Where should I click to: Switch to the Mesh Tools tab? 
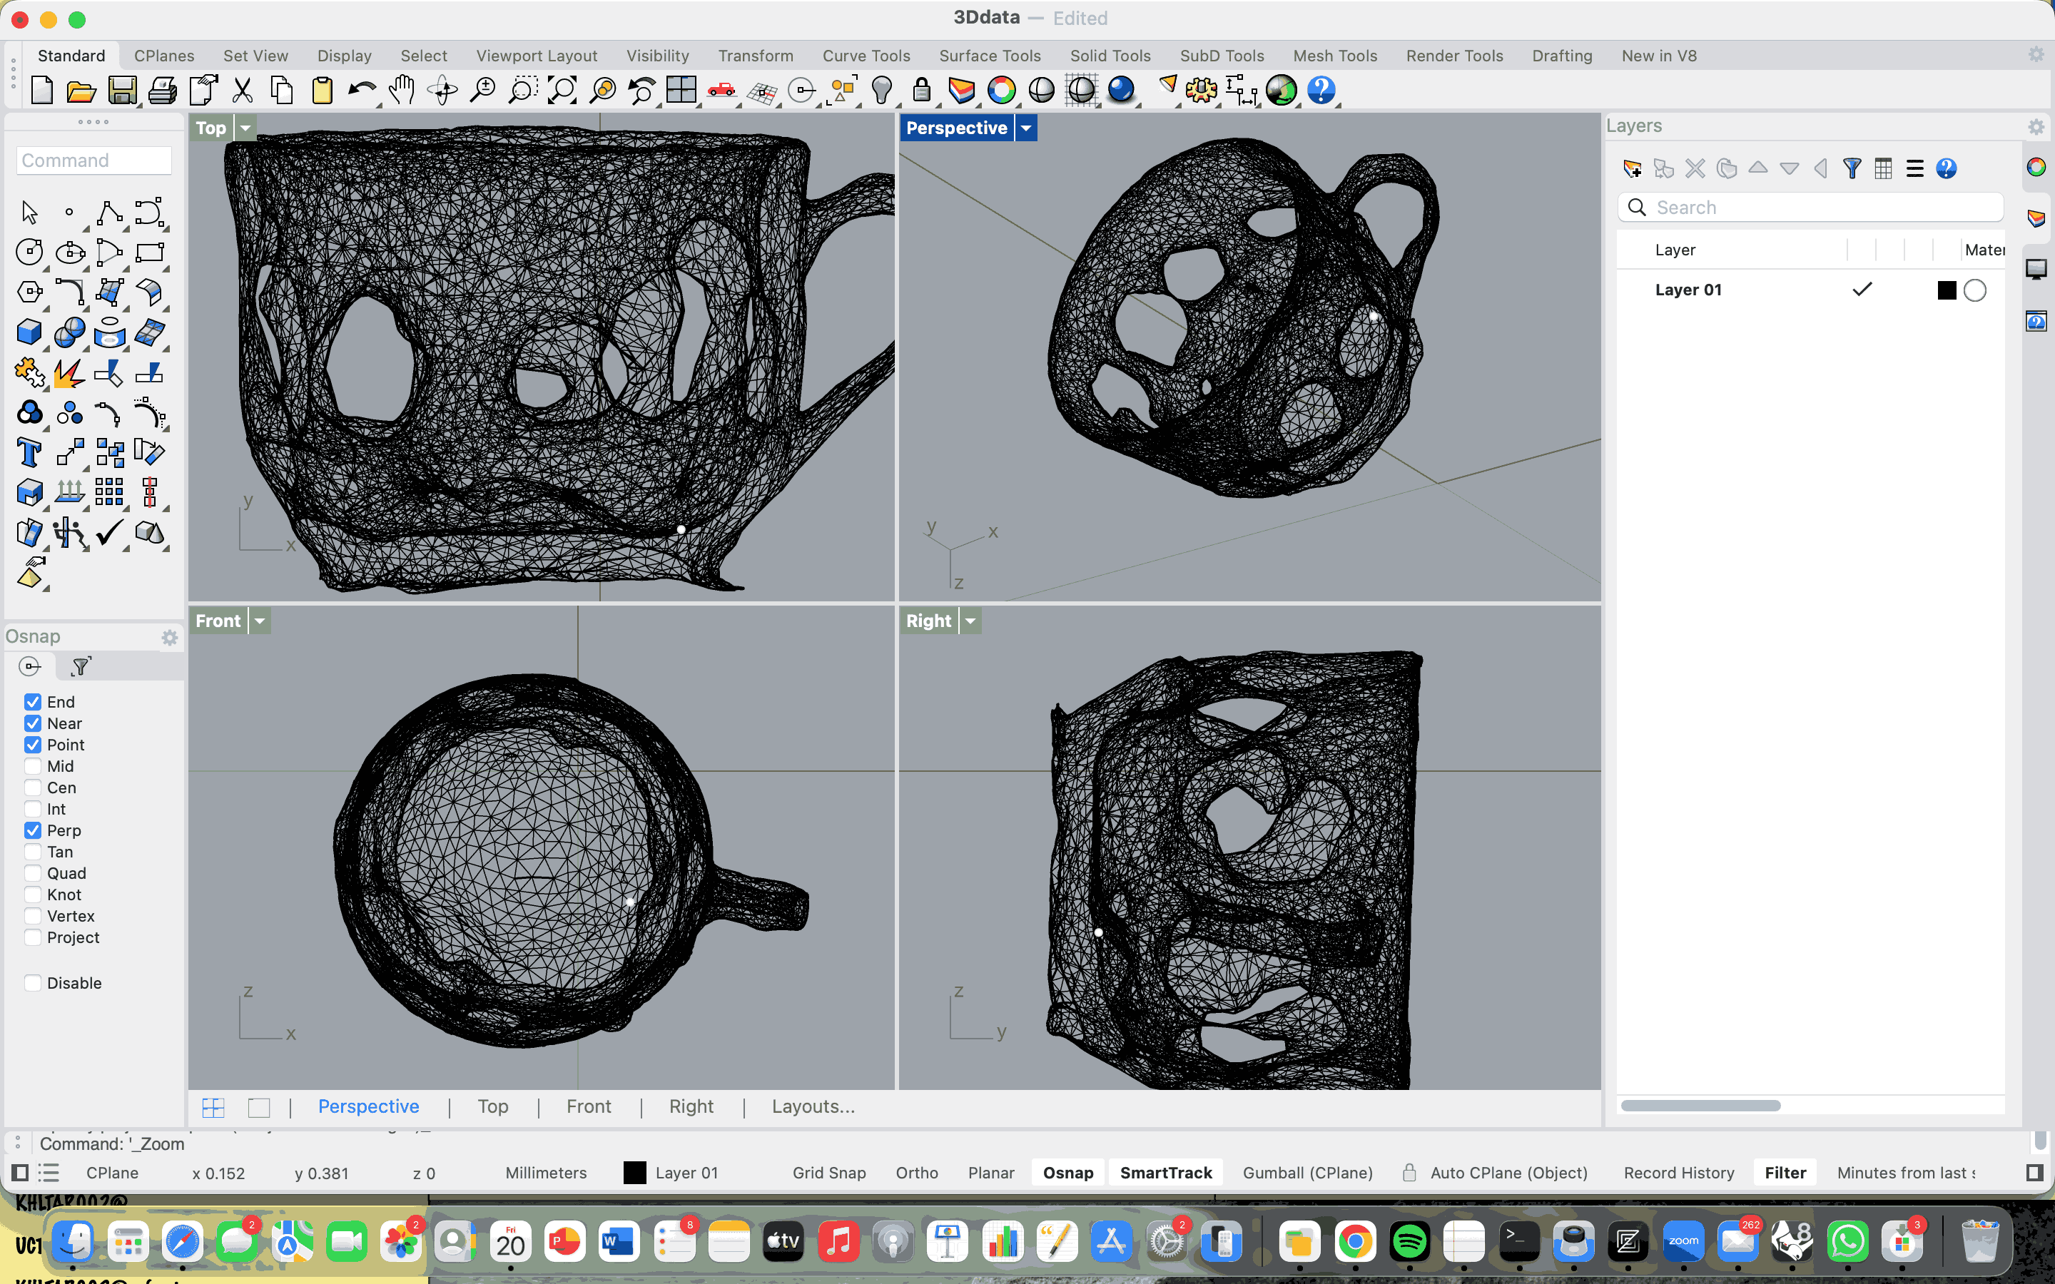coord(1334,56)
